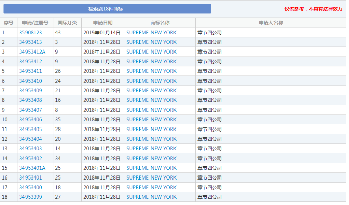
Task: Click the blue 检索到18件商标 results bar
Action: [x=107, y=9]
